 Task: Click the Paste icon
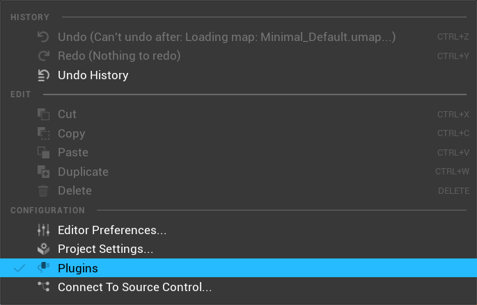point(43,152)
